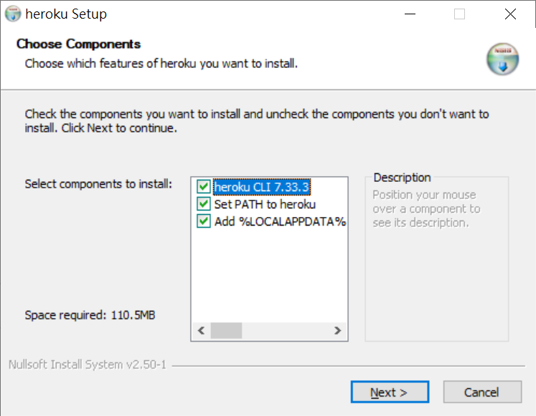Screen dimensions: 536x416
Task: Highlight the Add %LOCALAPPDATA% component label
Action: tap(280, 222)
